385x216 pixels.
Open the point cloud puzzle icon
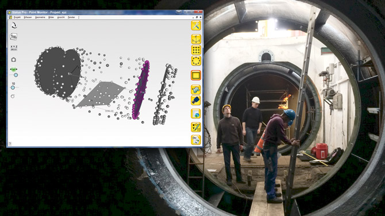click(x=196, y=90)
